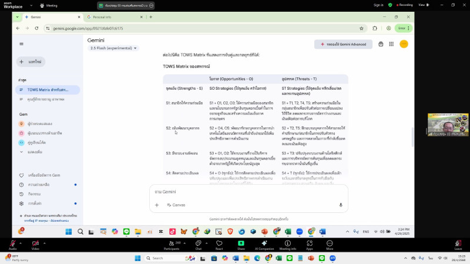This screenshot has height=264, width=470.
Task: Open the Apps panel in Zoom
Action: 310,245
